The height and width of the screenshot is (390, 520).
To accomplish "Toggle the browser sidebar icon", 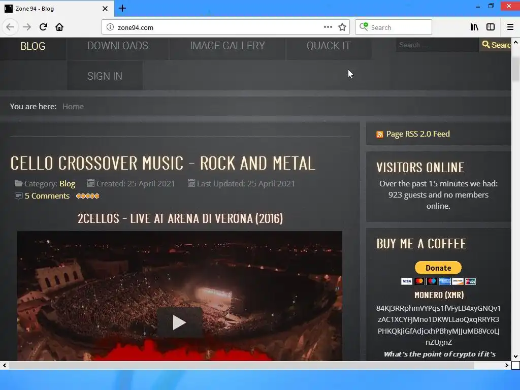I will [x=491, y=27].
